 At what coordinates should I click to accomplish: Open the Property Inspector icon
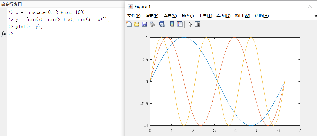click(197, 24)
